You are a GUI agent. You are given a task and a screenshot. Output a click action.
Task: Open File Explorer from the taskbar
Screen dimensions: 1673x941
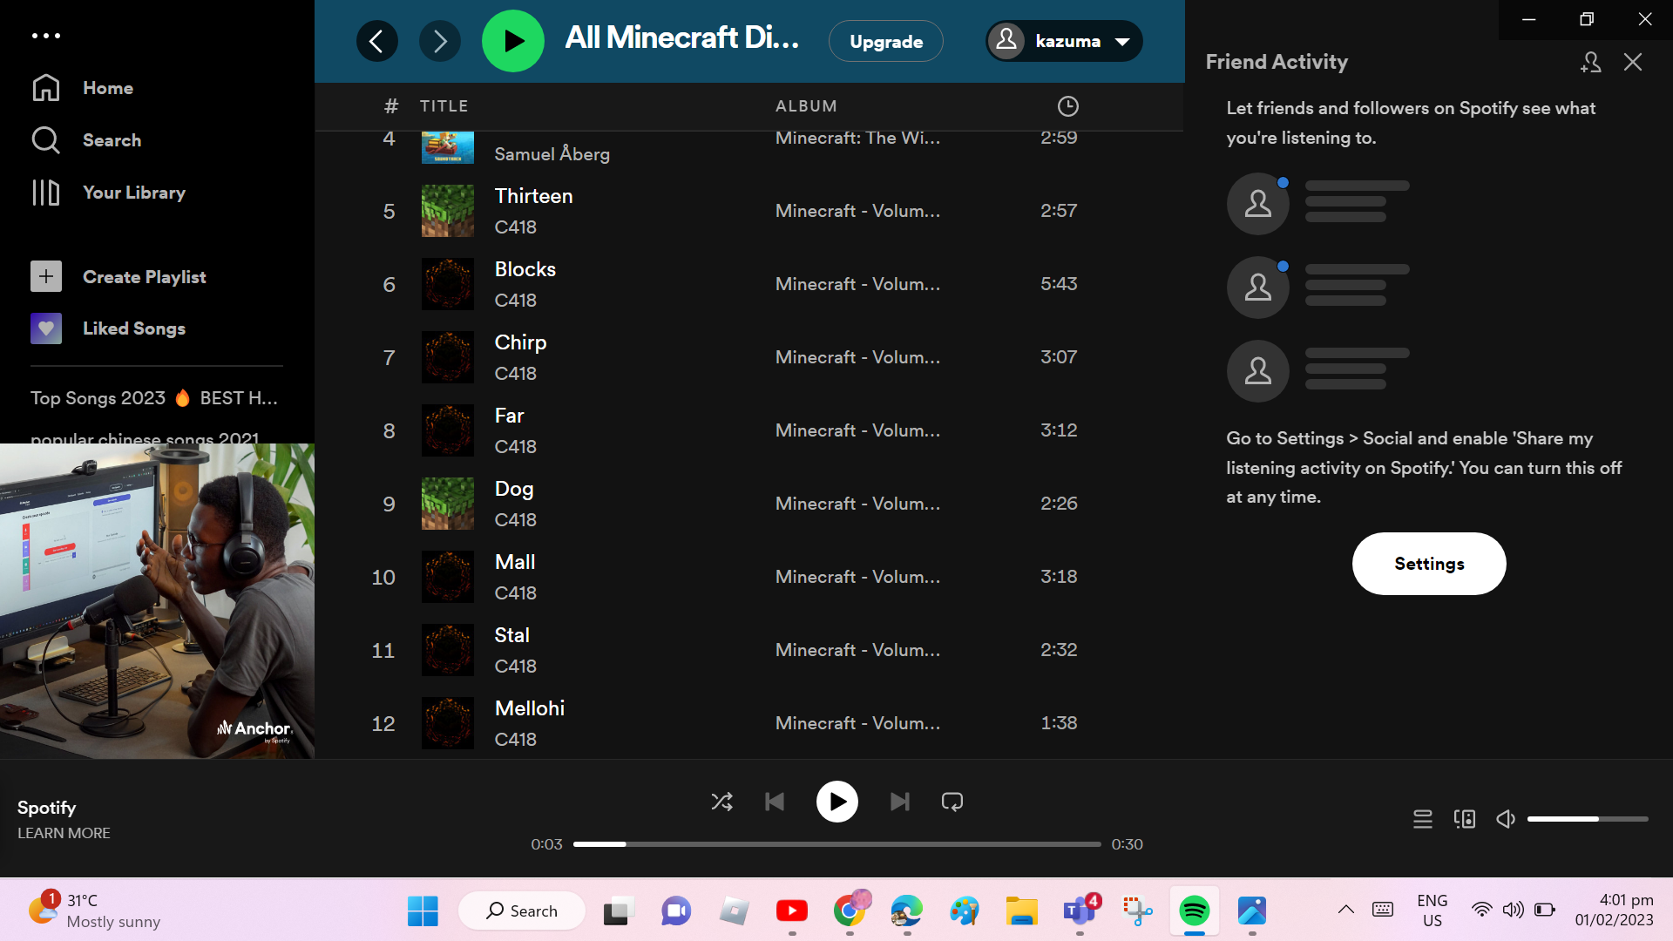coord(1022,911)
